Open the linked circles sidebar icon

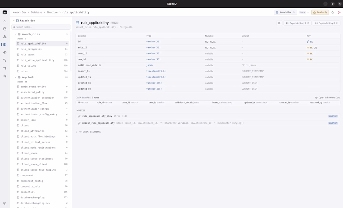click(5, 60)
